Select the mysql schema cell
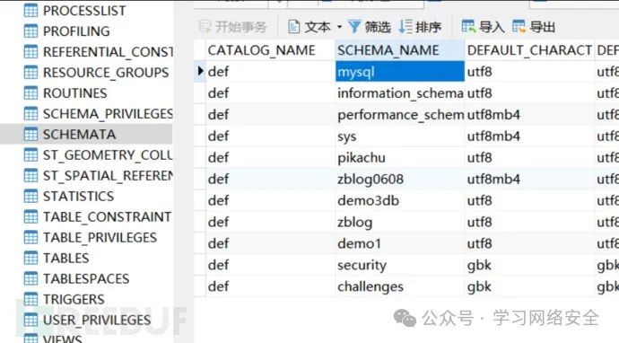Image resolution: width=619 pixels, height=343 pixels. coord(400,72)
